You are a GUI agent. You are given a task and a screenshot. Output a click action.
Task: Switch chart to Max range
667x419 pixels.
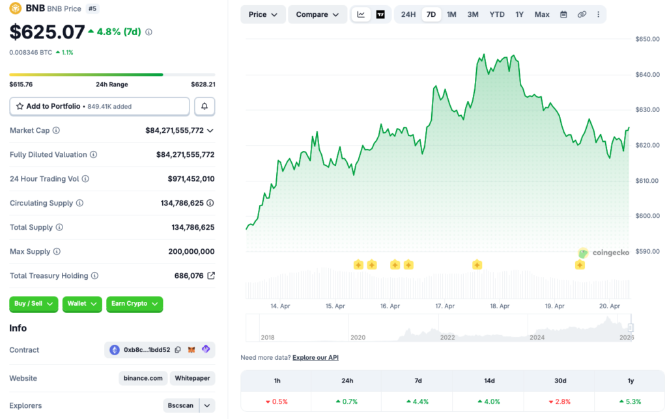[542, 14]
